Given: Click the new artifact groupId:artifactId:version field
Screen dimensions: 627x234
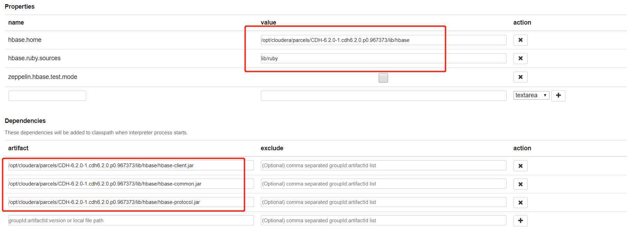Looking at the screenshot, I should tap(131, 220).
